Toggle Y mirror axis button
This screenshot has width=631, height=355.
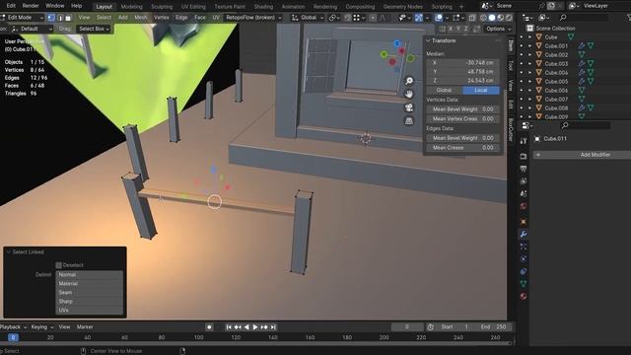coord(458,29)
